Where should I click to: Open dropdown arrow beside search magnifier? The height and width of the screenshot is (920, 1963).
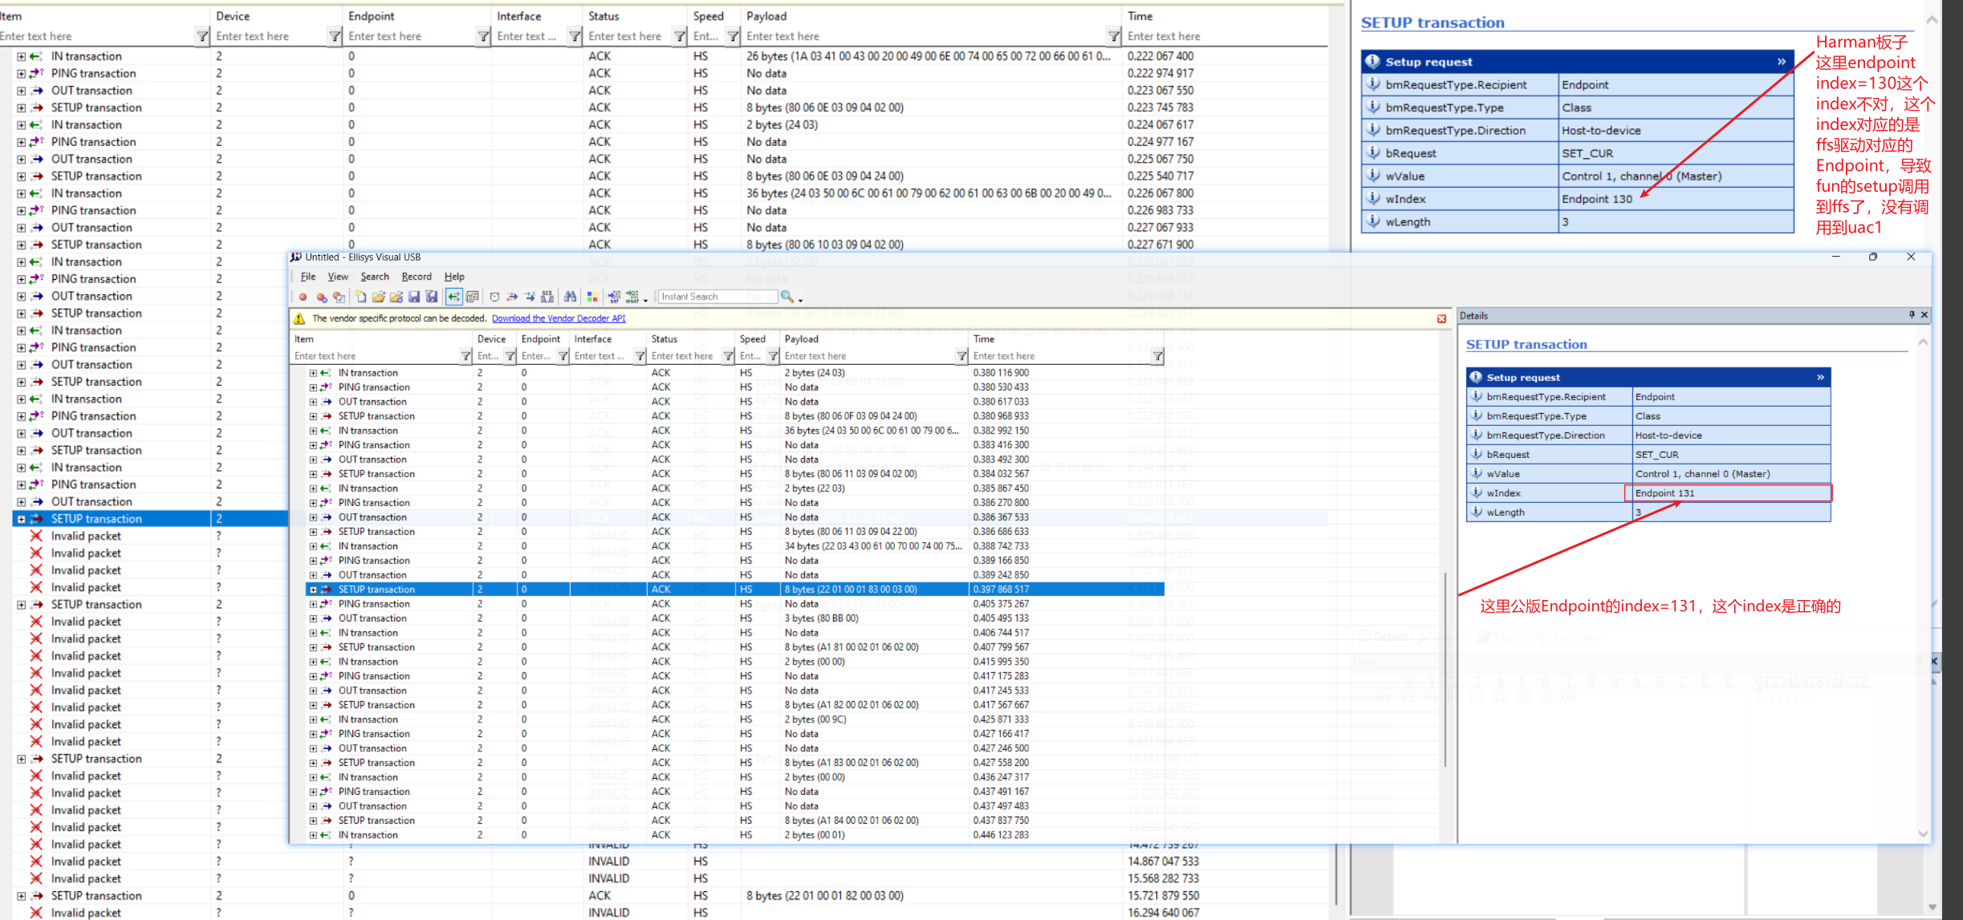pos(800,301)
